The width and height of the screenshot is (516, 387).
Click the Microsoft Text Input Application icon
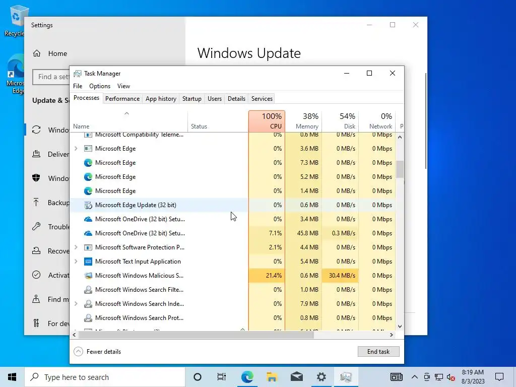88,262
